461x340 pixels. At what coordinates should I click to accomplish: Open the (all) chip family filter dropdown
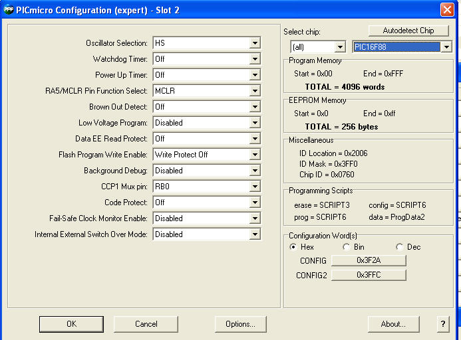(x=340, y=47)
